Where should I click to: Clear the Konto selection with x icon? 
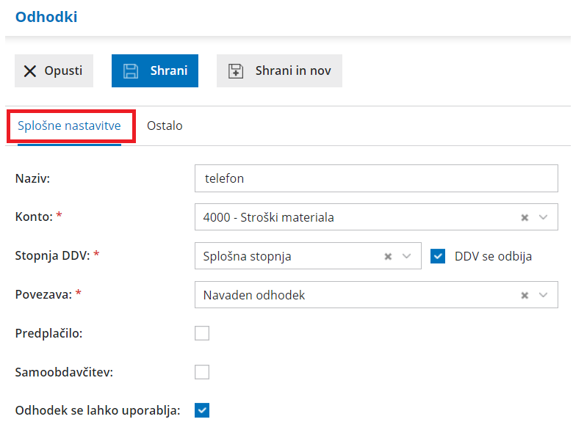point(525,217)
